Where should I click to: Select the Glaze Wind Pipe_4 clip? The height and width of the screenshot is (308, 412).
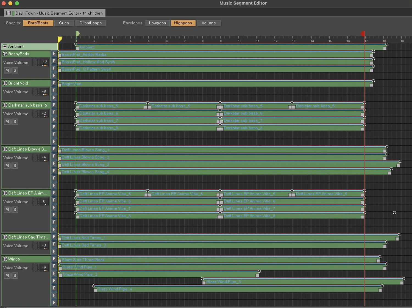tap(238, 289)
